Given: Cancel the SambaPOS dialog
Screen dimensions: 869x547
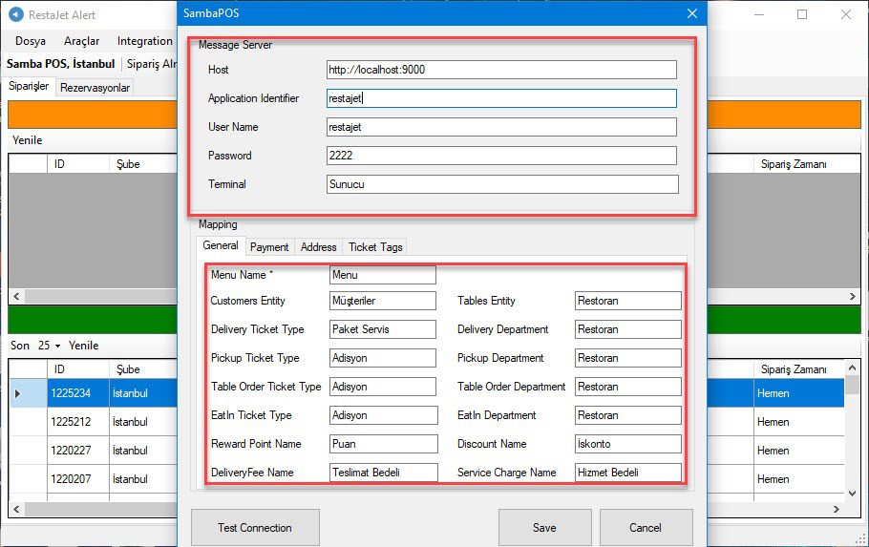Looking at the screenshot, I should 645,527.
